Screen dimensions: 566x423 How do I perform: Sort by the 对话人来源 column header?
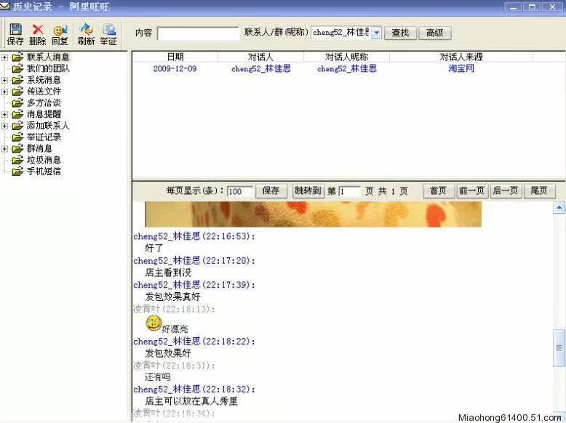[461, 57]
